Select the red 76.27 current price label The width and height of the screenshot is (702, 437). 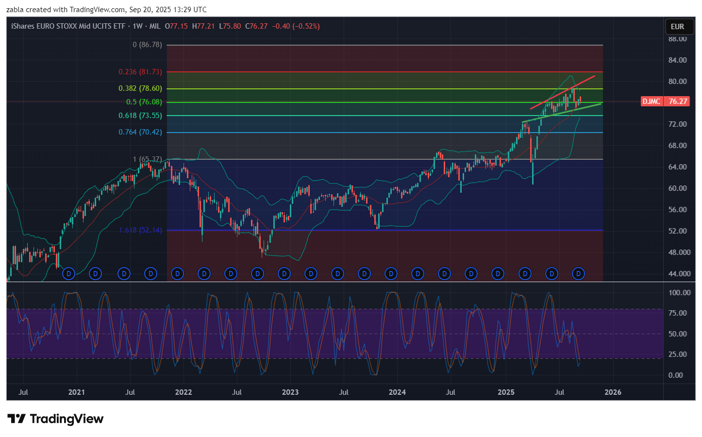(x=678, y=101)
